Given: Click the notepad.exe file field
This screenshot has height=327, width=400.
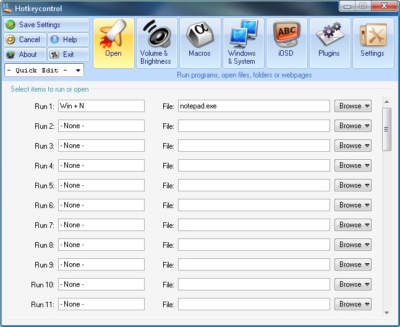Looking at the screenshot, I should [x=253, y=106].
